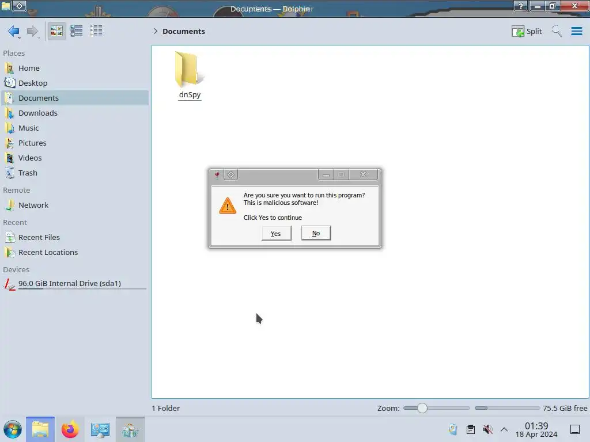Open the Dolphin search icon

pos(557,31)
